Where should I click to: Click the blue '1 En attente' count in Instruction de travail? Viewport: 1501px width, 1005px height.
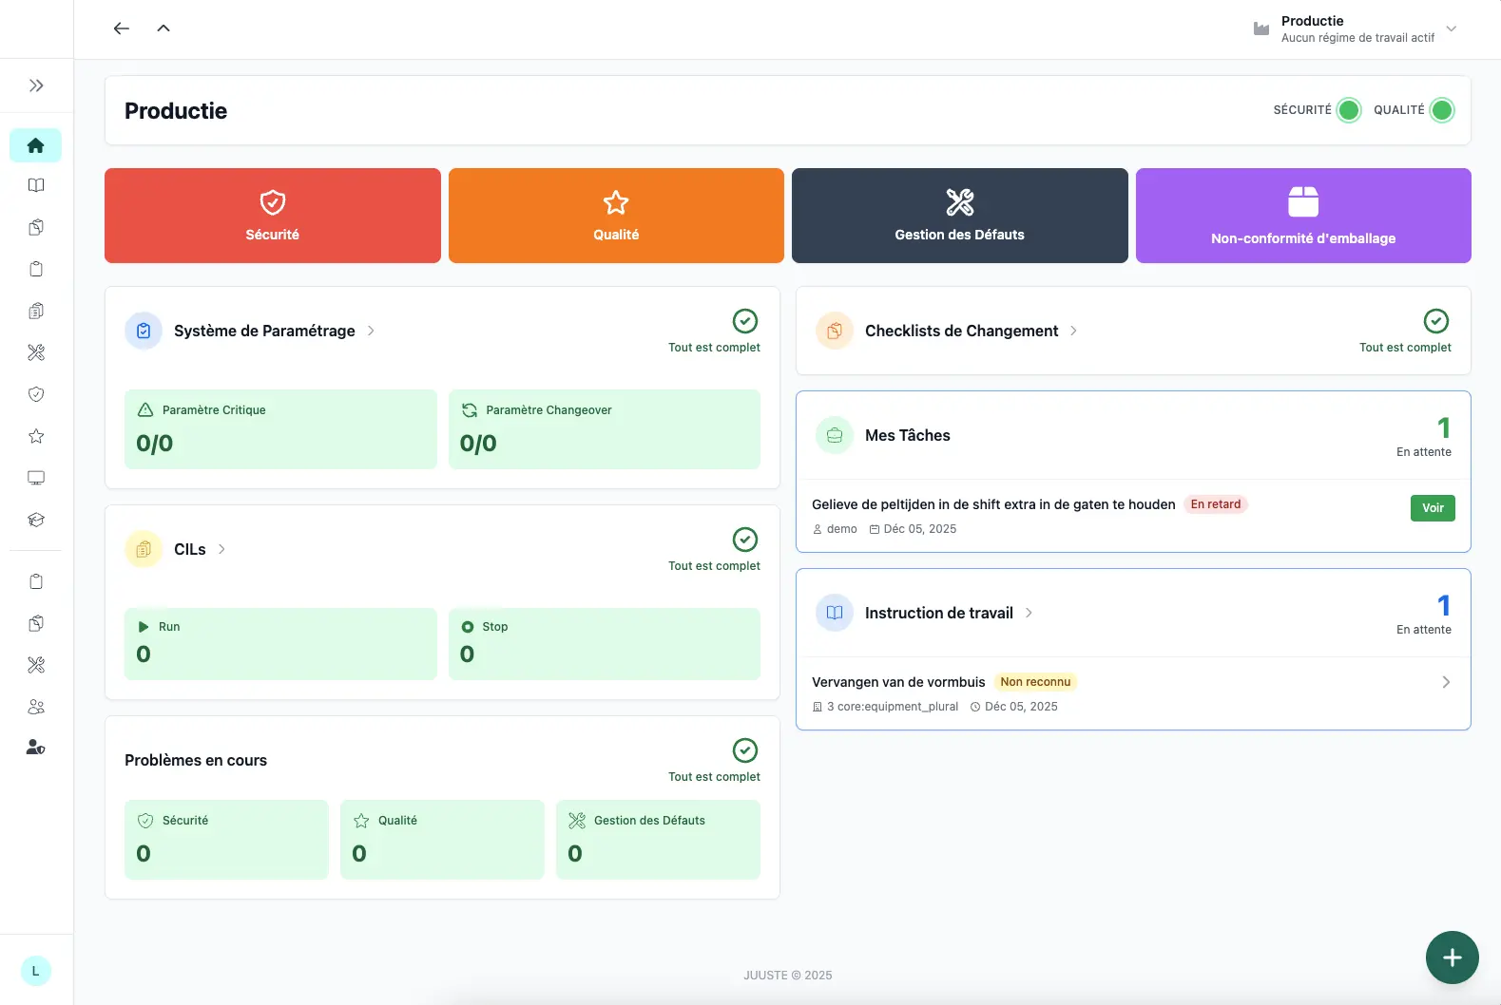[x=1424, y=614]
